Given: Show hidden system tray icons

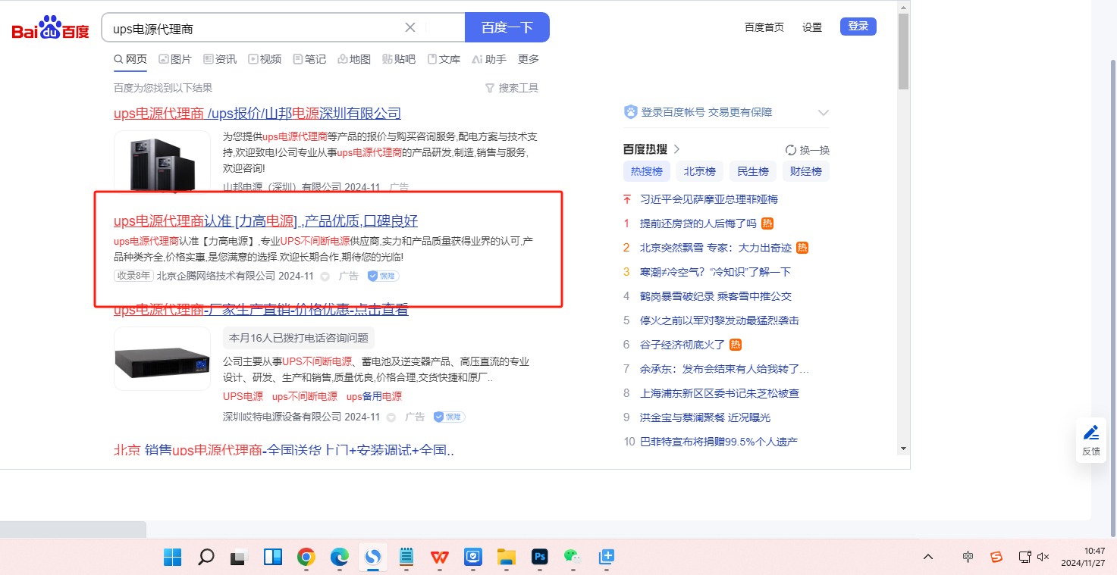Looking at the screenshot, I should pyautogui.click(x=928, y=557).
